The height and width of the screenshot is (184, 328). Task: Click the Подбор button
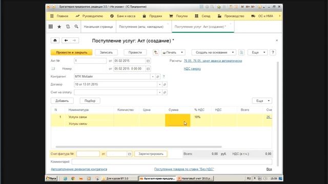click(x=90, y=101)
